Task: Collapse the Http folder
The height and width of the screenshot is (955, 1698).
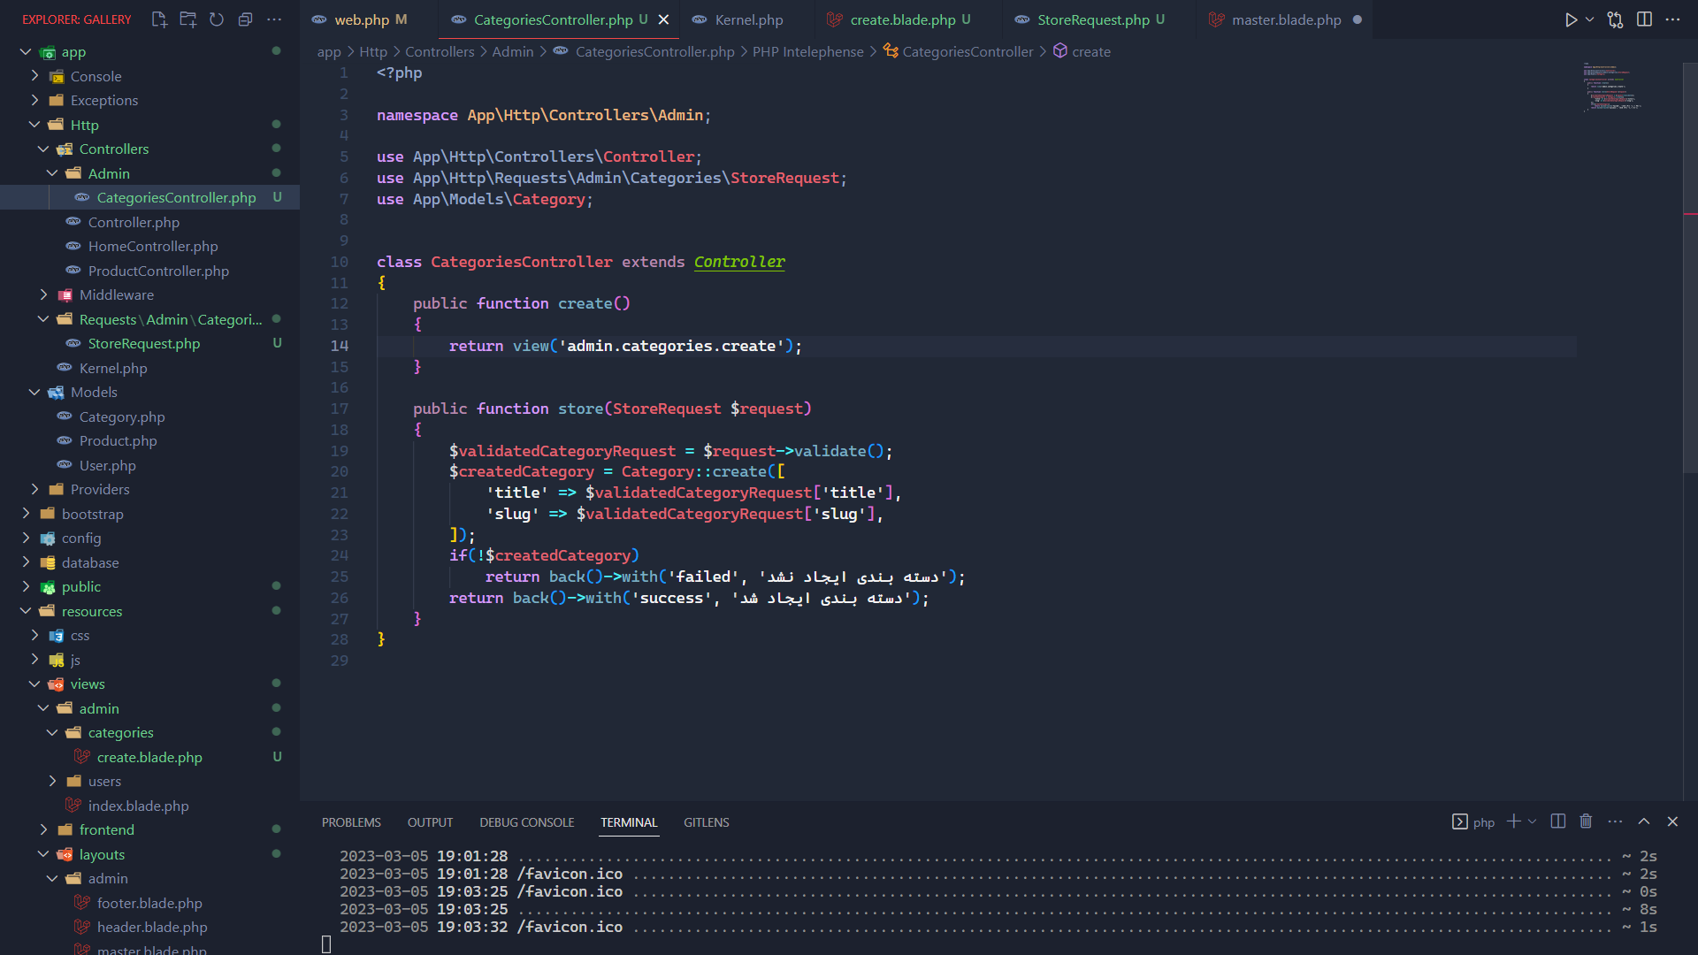Action: (x=34, y=125)
